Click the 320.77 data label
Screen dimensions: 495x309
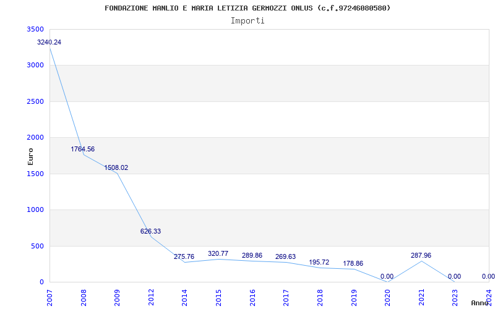pyautogui.click(x=218, y=253)
